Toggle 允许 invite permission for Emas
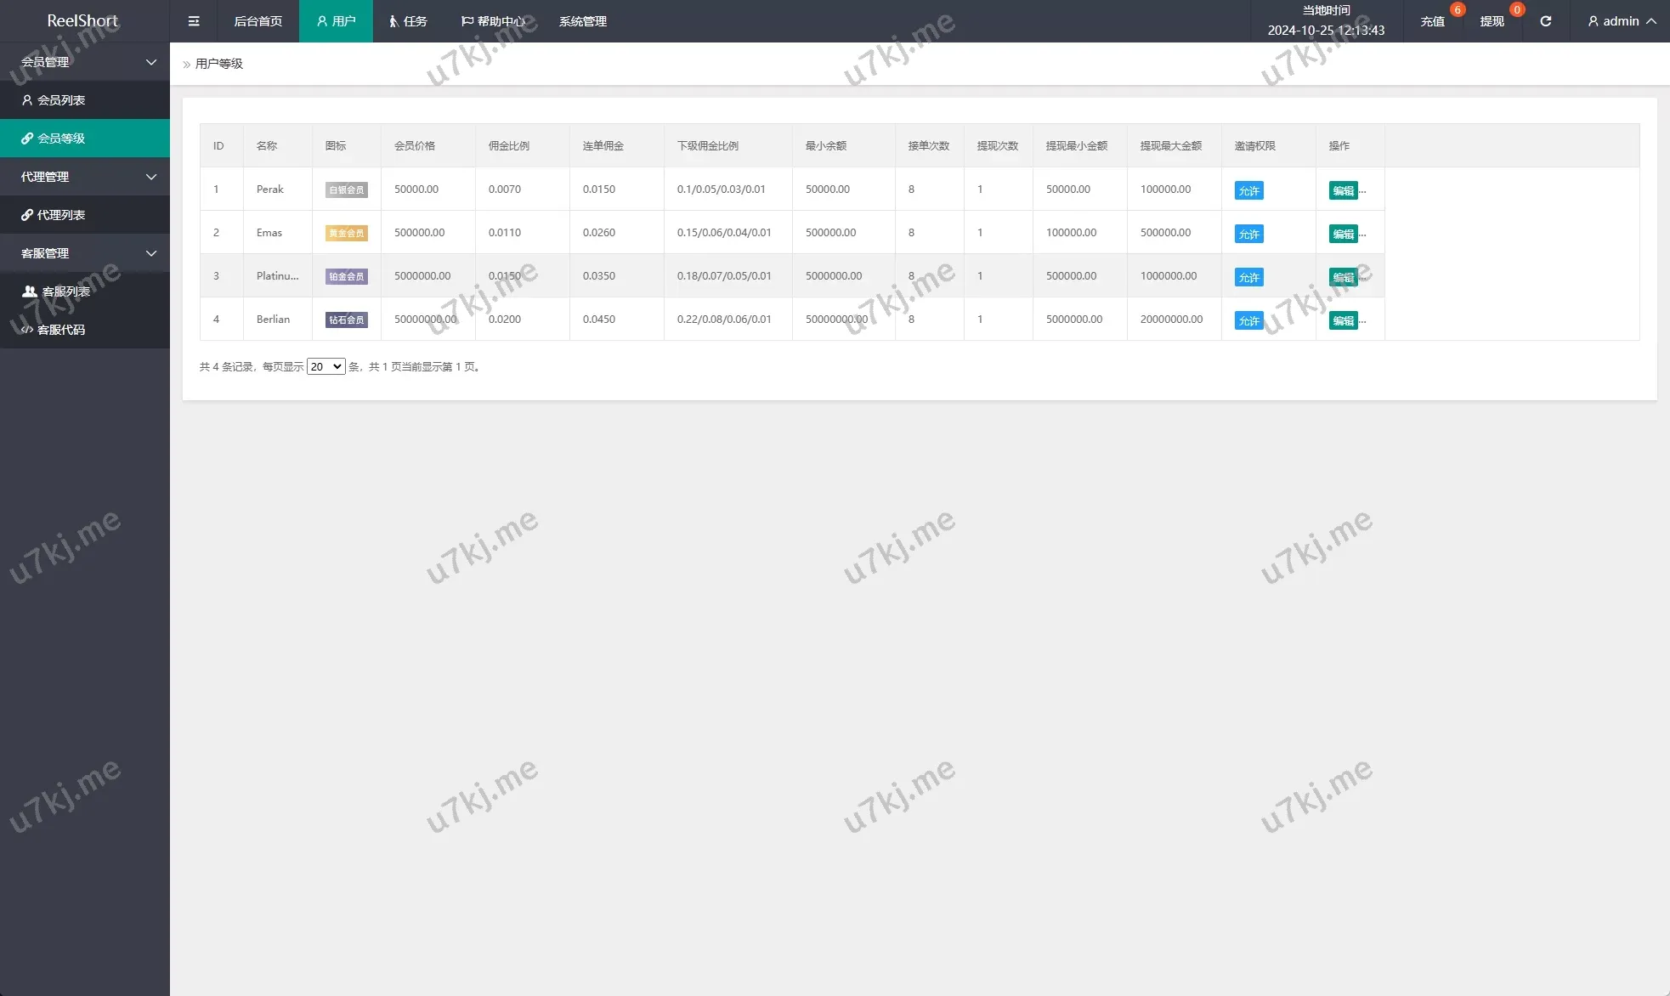This screenshot has height=996, width=1670. pos(1248,235)
